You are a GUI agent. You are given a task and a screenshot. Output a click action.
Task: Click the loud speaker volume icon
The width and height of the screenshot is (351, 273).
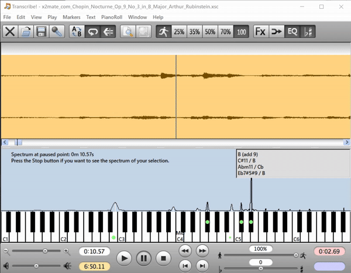(67, 266)
